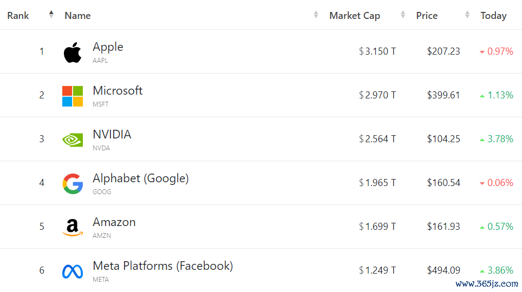Sort Price column using its arrows
Screen dimensions: 522x292
tap(467, 14)
